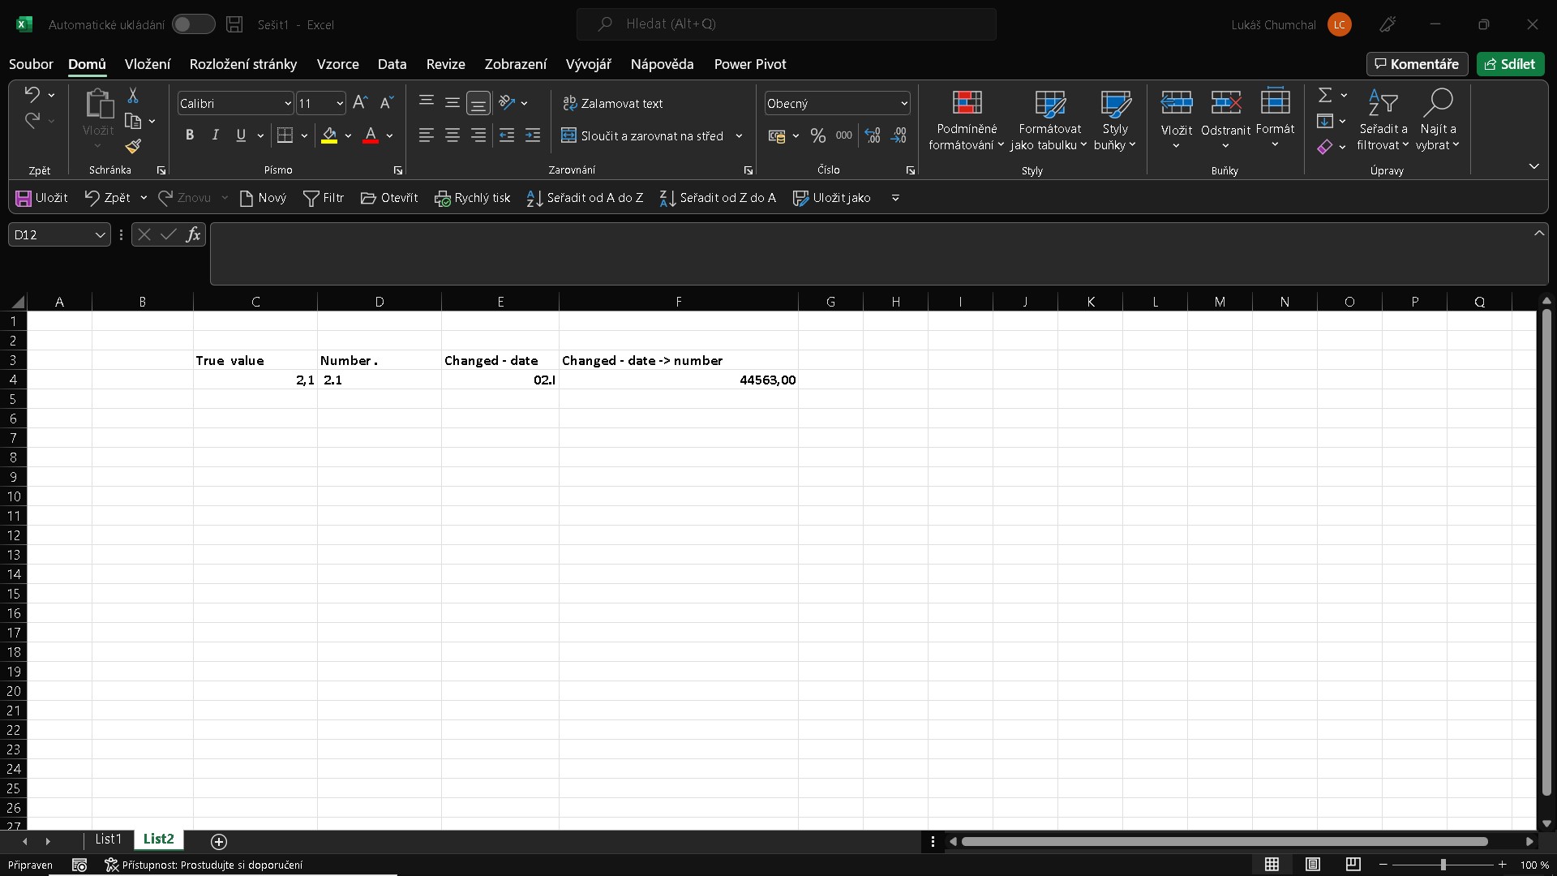Switch to sheet tab List1
1557x876 pixels.
pos(108,839)
